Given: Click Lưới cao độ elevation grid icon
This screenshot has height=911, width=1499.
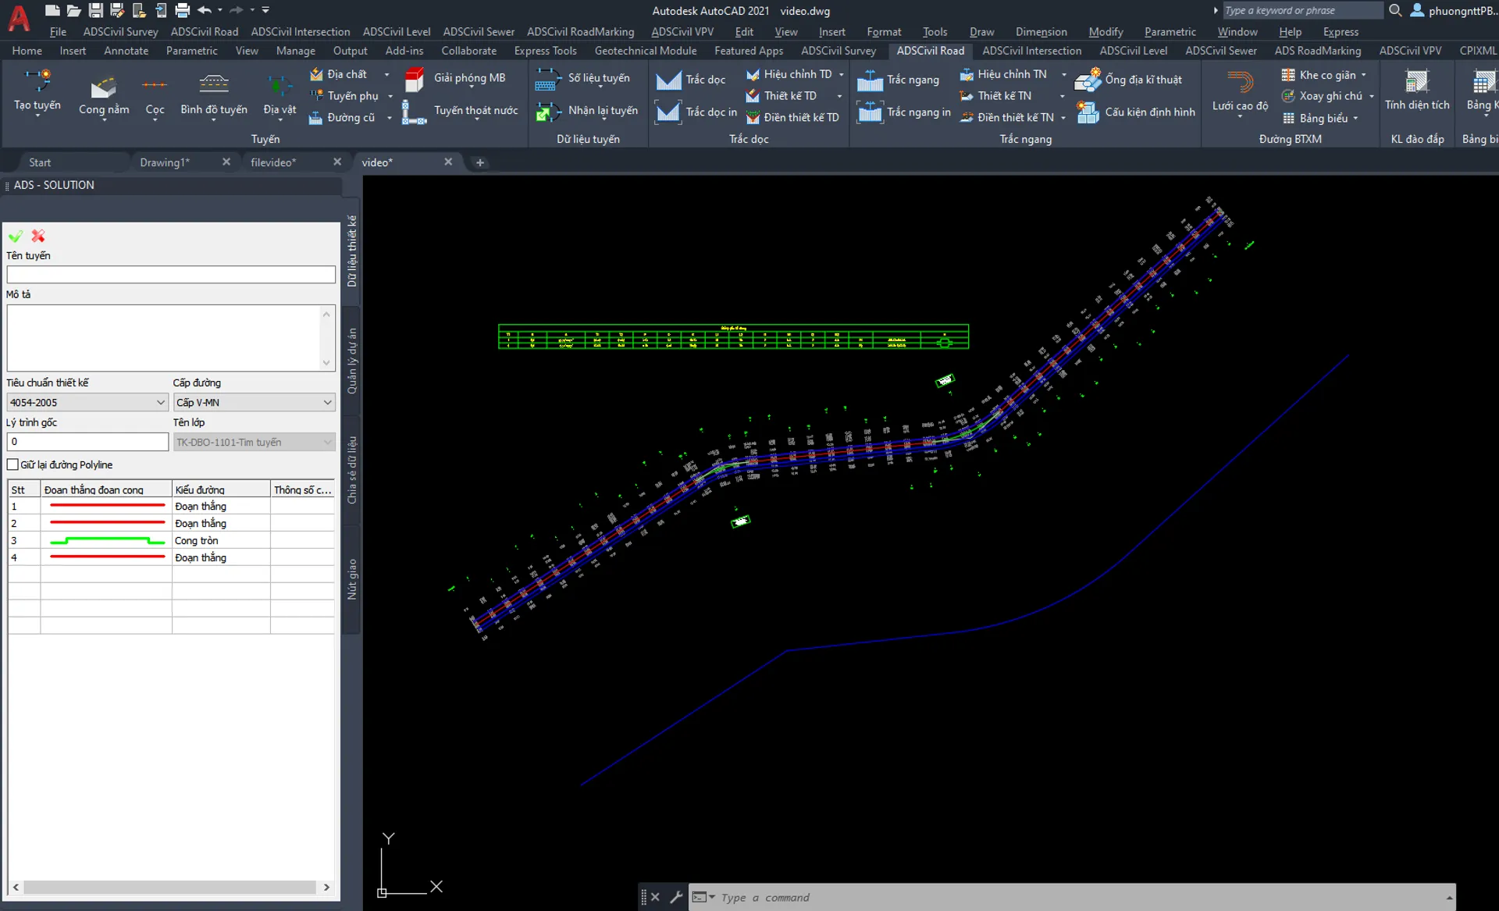Looking at the screenshot, I should coord(1240,81).
